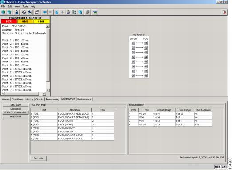The image size is (232, 170).
Task: Select ETHER port 01 in card diagram
Action: [x=134, y=43]
